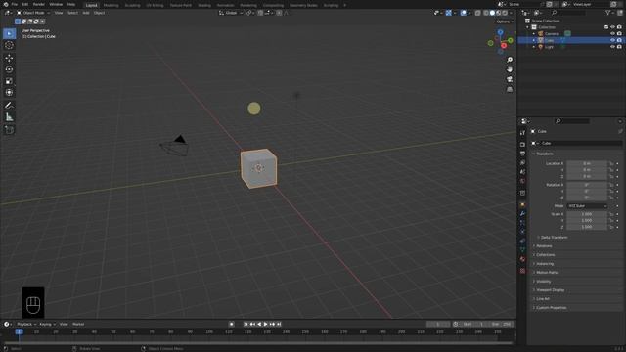Open the Modifier properties wrench icon

(522, 214)
